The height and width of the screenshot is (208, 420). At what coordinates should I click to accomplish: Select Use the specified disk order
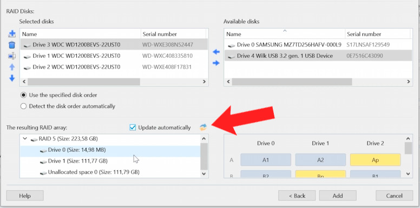pyautogui.click(x=59, y=95)
